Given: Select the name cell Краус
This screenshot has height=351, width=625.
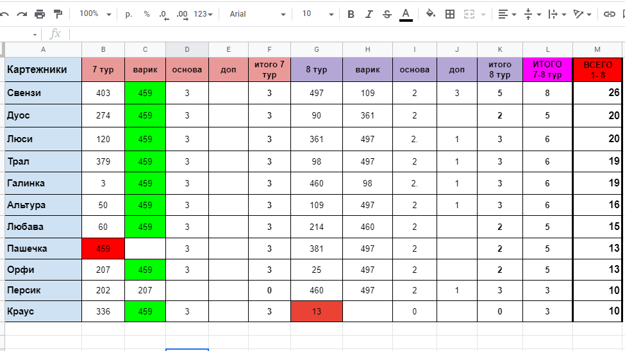Looking at the screenshot, I should 43,311.
